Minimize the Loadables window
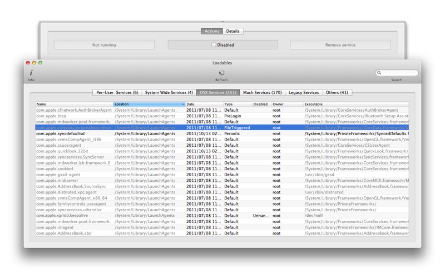Image resolution: width=445 pixels, height=278 pixels. click(34, 63)
